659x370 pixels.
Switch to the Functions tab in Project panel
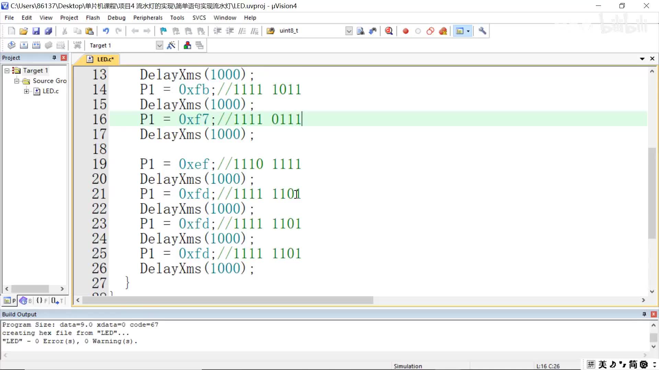pos(42,300)
